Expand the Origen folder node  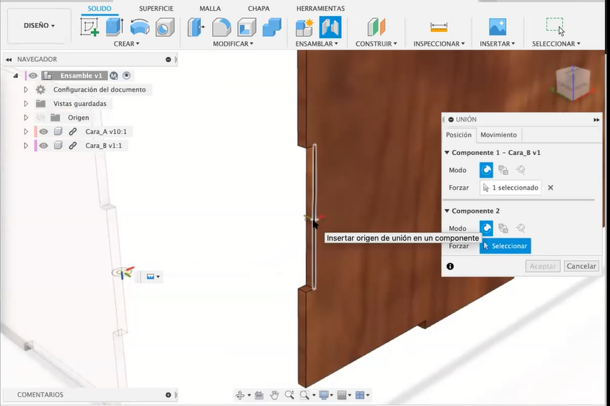tap(26, 118)
